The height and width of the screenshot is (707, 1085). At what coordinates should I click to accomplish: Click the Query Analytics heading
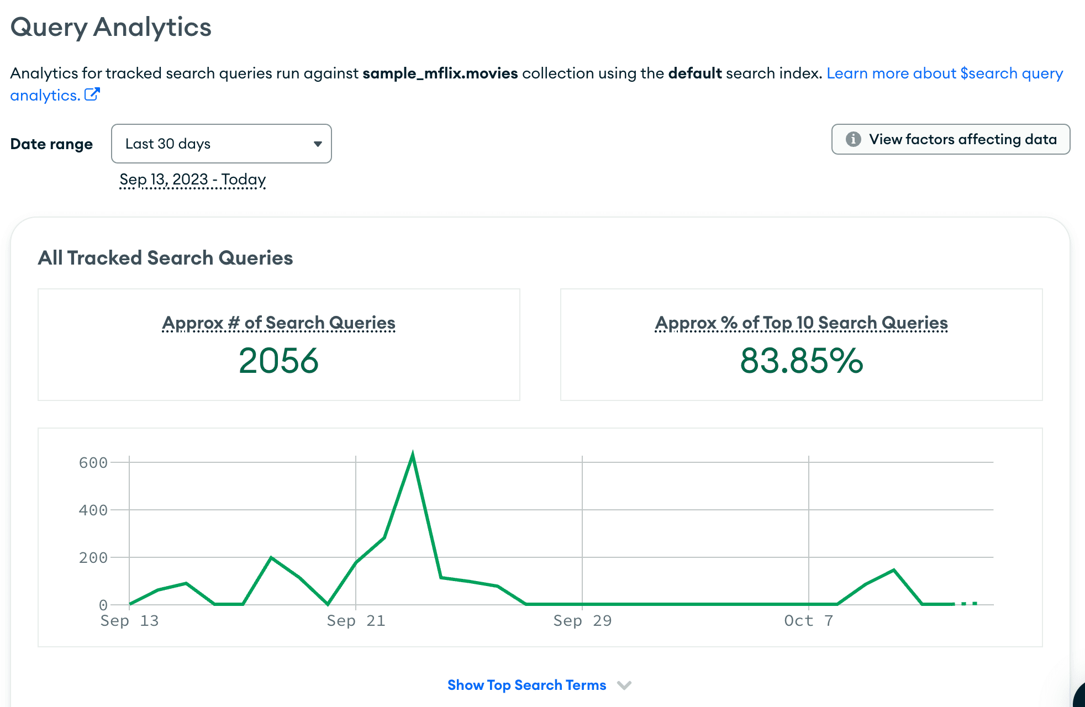coord(110,28)
